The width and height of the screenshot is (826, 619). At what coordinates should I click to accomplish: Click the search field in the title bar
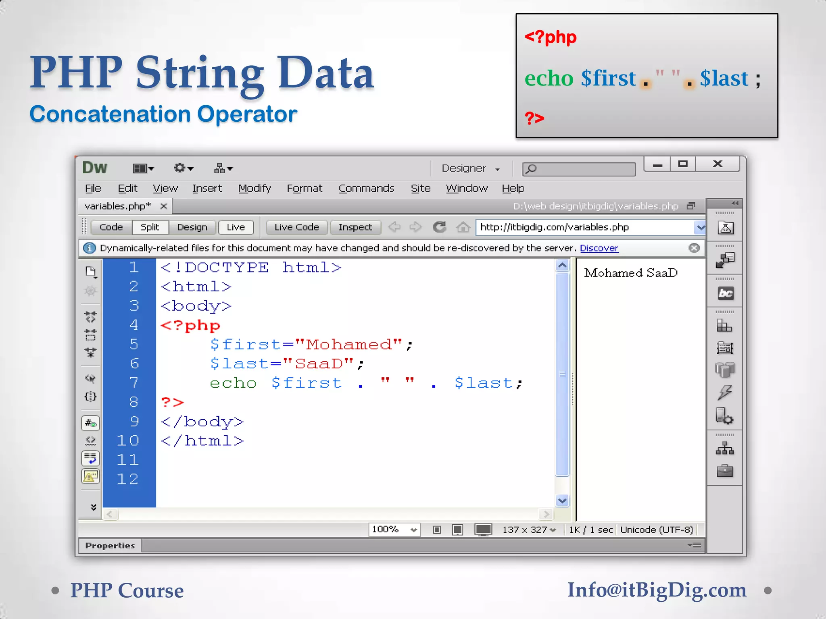[x=579, y=169]
